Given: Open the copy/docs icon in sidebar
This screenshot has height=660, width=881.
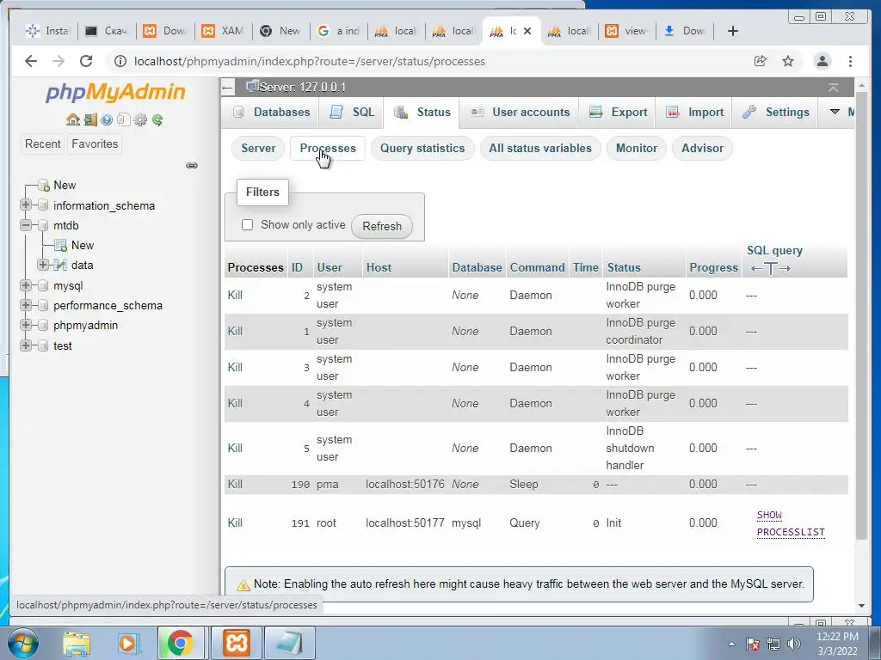Looking at the screenshot, I should pos(124,119).
